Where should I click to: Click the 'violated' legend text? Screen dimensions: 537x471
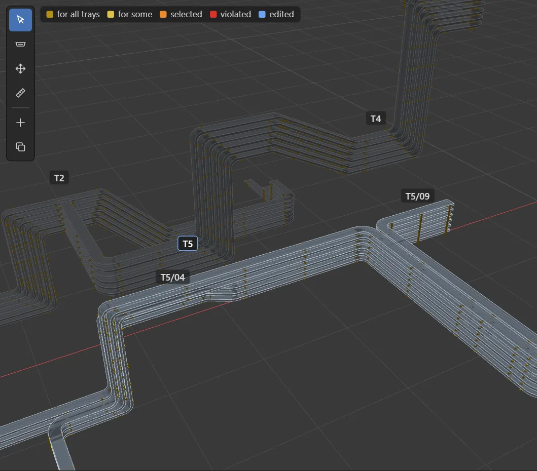click(x=236, y=14)
